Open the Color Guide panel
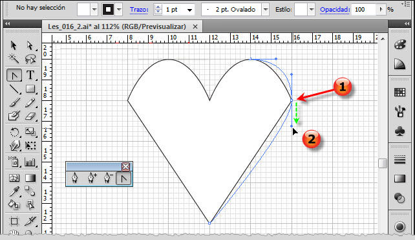This screenshot has width=415, height=240. (x=399, y=64)
